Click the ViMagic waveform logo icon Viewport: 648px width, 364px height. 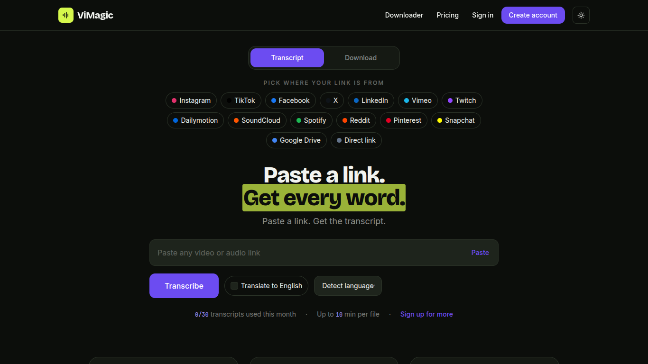pyautogui.click(x=66, y=15)
